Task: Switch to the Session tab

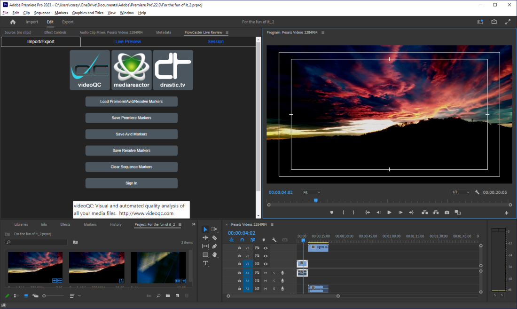Action: [216, 41]
